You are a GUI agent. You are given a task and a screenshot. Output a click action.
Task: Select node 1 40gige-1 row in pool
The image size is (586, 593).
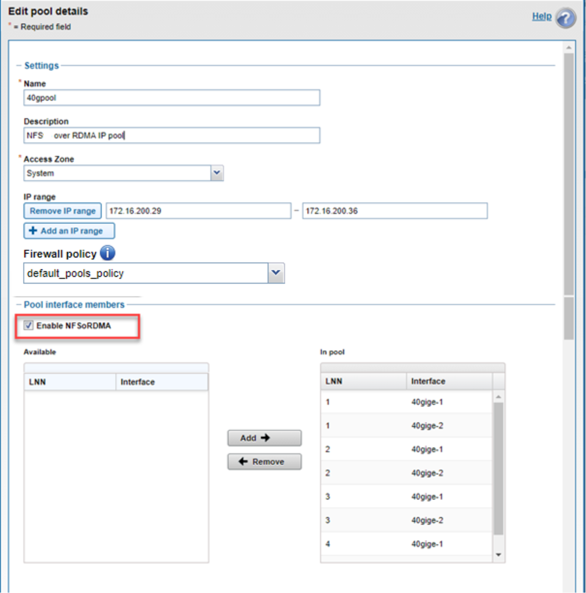pos(406,402)
